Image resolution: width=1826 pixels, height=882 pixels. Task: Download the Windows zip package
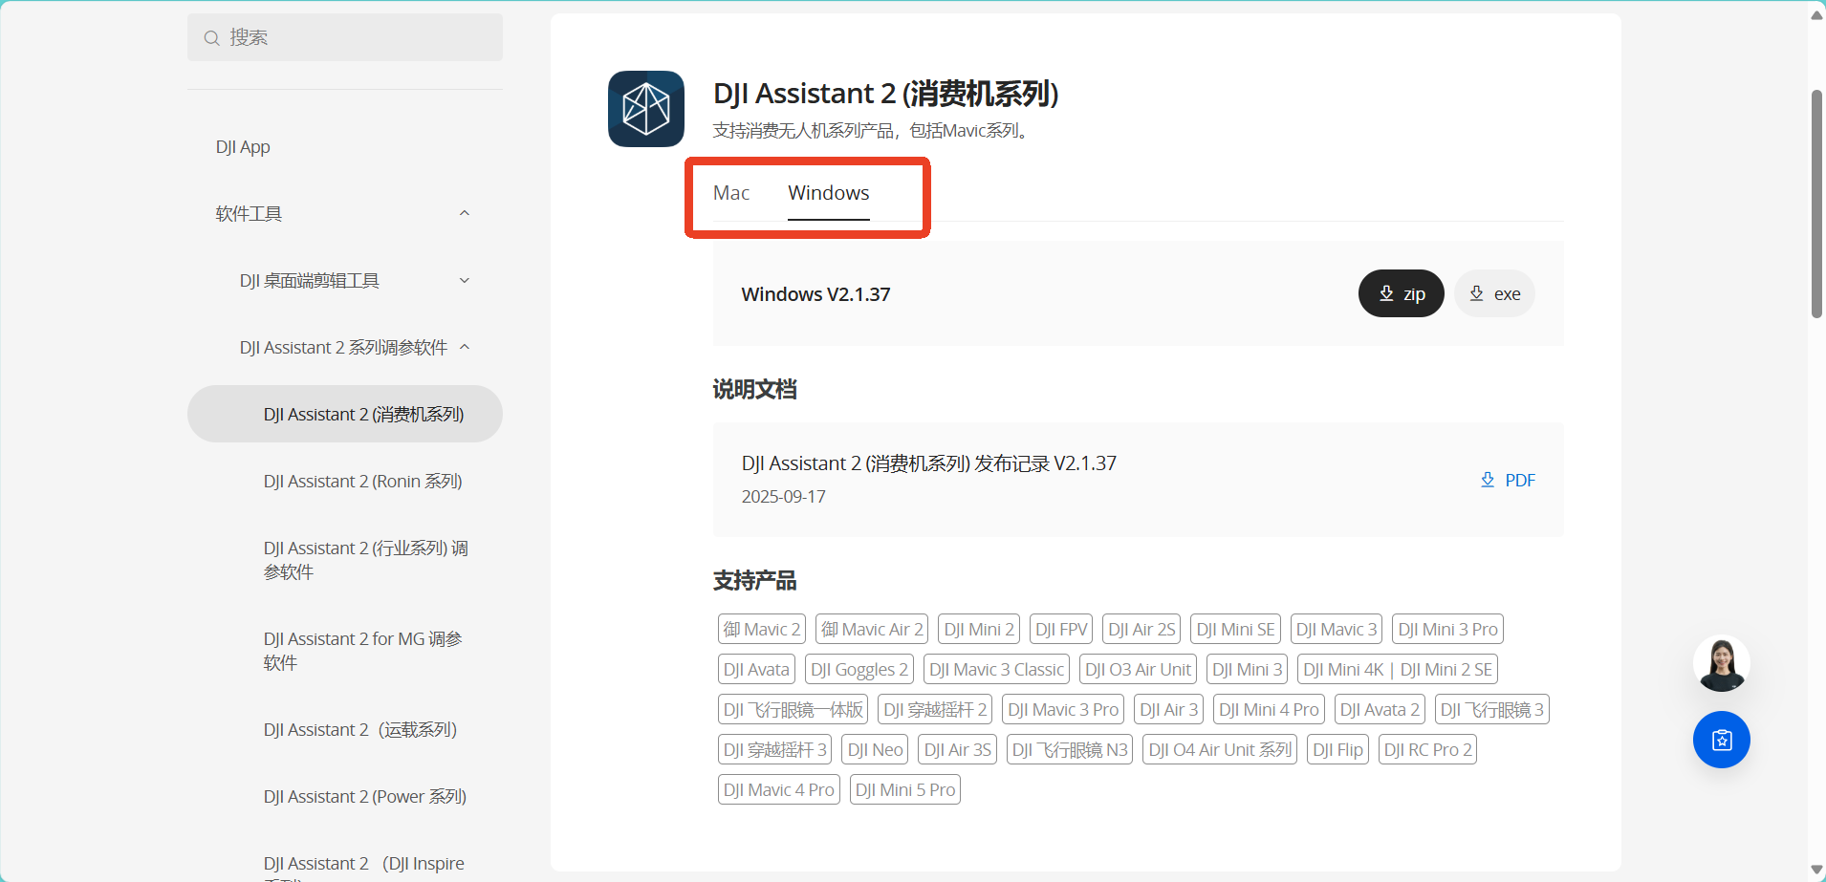pos(1401,294)
